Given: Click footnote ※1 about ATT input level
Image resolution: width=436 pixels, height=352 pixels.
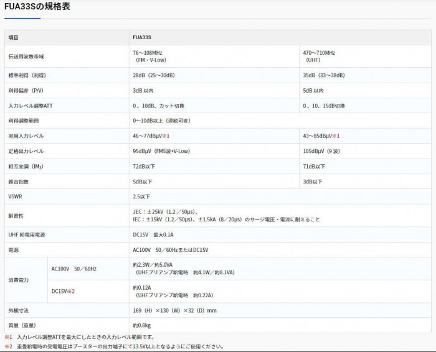Looking at the screenshot, I should pos(79,337).
